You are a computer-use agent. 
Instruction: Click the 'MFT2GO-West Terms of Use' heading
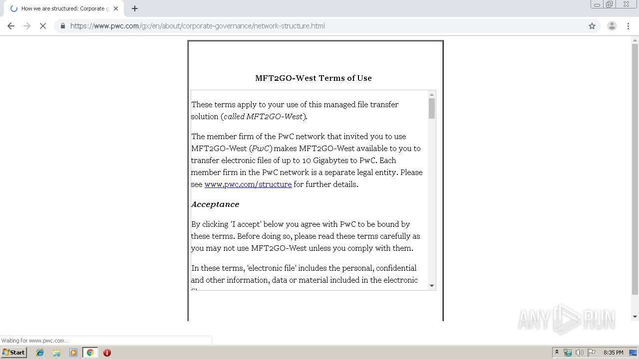pos(314,78)
